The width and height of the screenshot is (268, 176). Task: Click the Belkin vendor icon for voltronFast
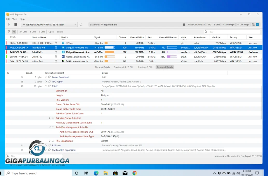[63, 61]
